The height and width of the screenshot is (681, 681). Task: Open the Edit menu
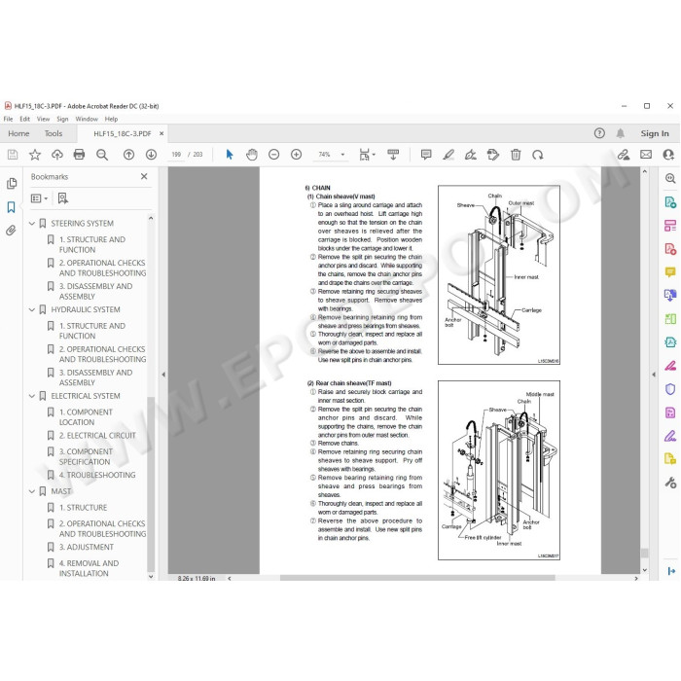[x=24, y=119]
